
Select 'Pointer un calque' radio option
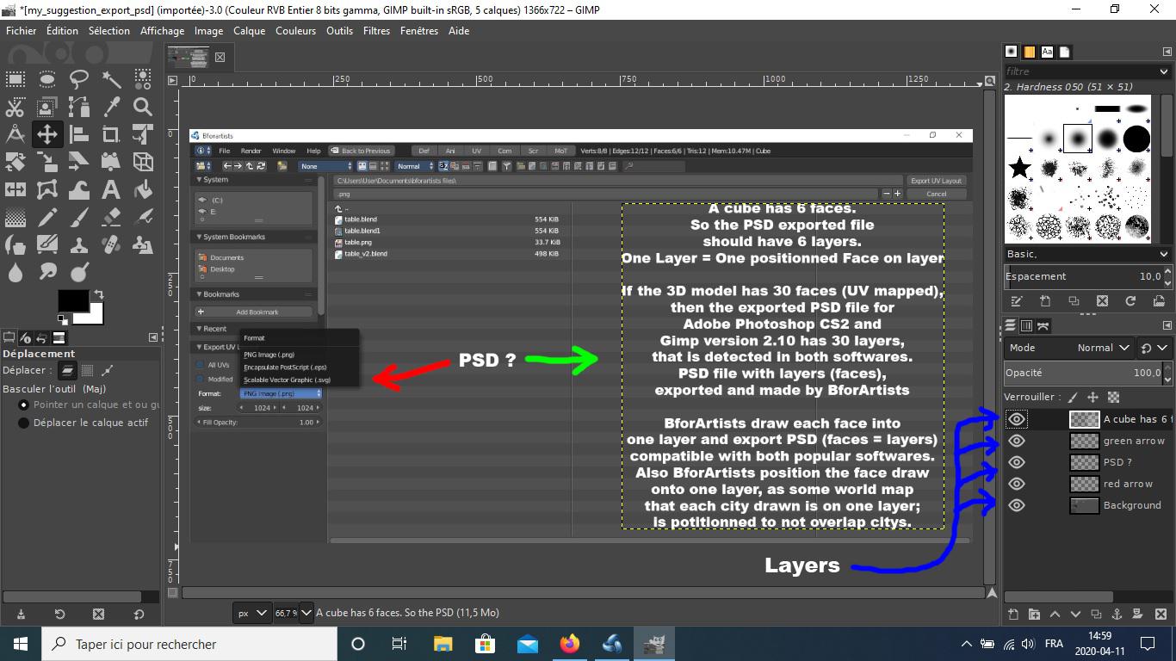(24, 405)
